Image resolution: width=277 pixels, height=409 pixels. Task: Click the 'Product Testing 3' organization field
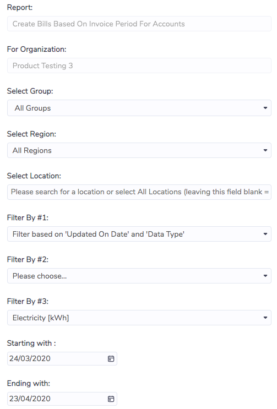(139, 66)
